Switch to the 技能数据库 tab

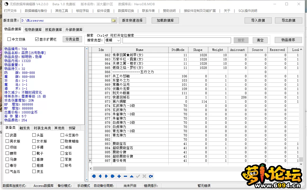(53, 30)
